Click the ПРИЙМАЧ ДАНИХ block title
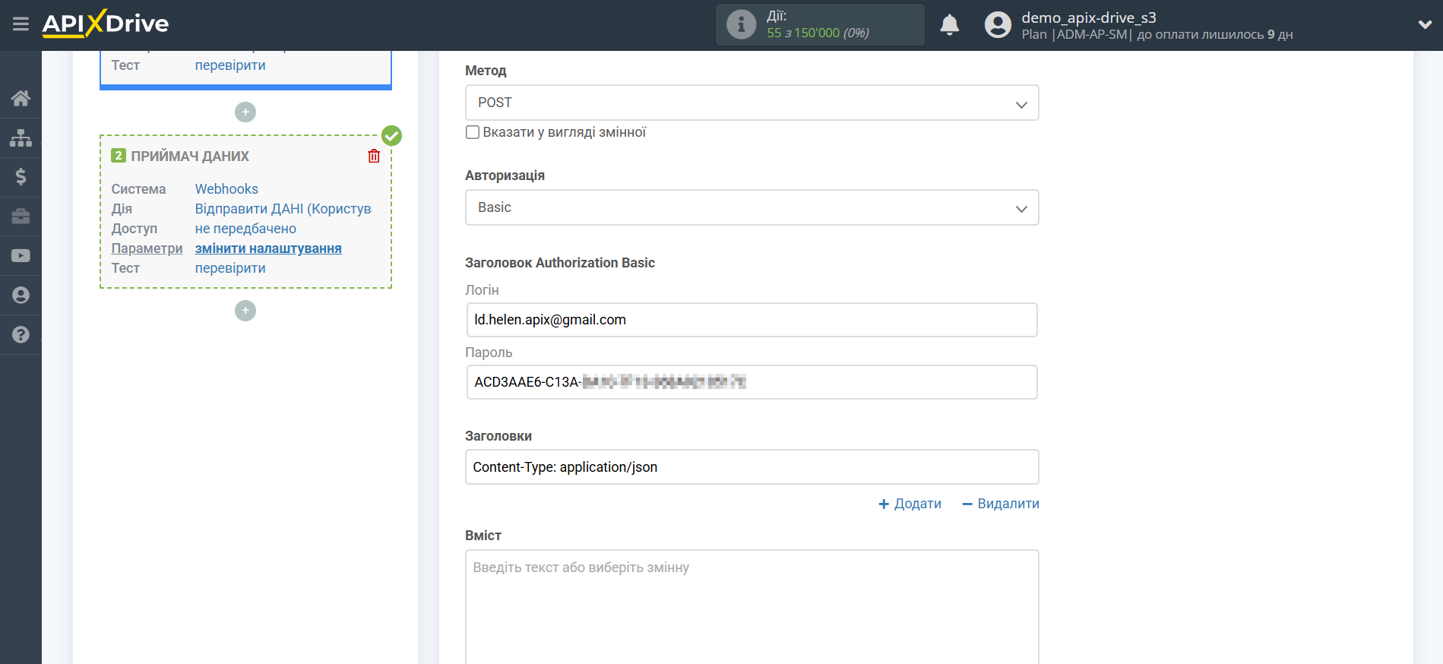This screenshot has width=1443, height=664. point(190,156)
